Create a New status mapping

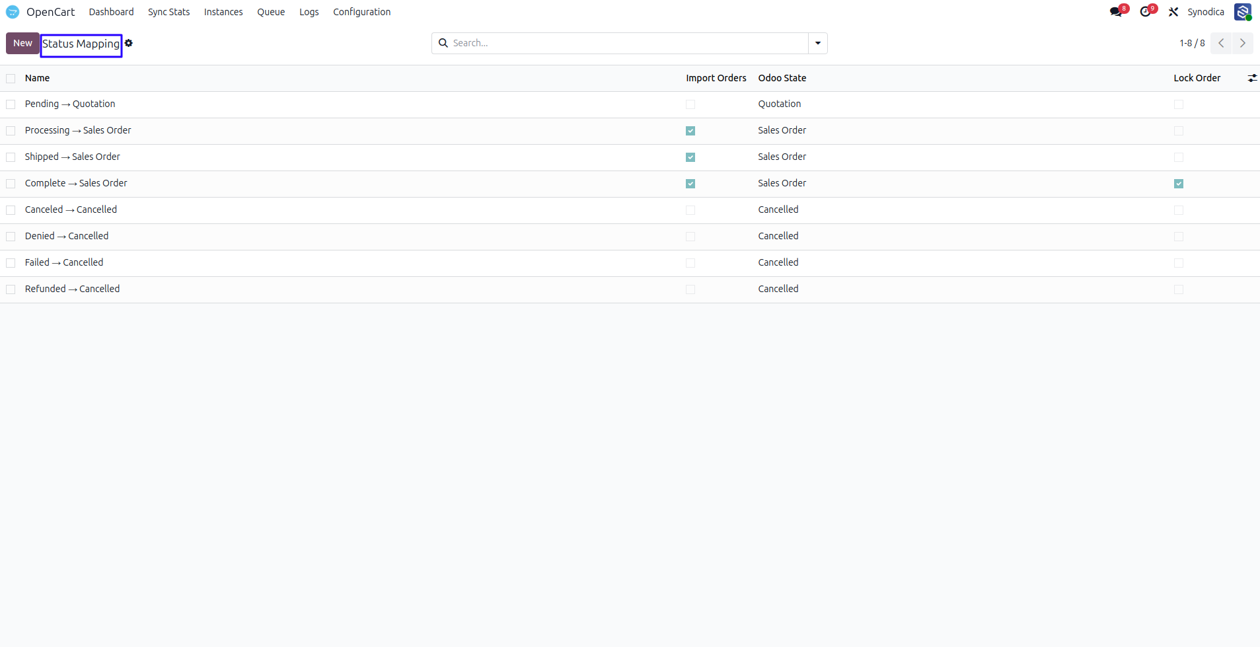(22, 43)
